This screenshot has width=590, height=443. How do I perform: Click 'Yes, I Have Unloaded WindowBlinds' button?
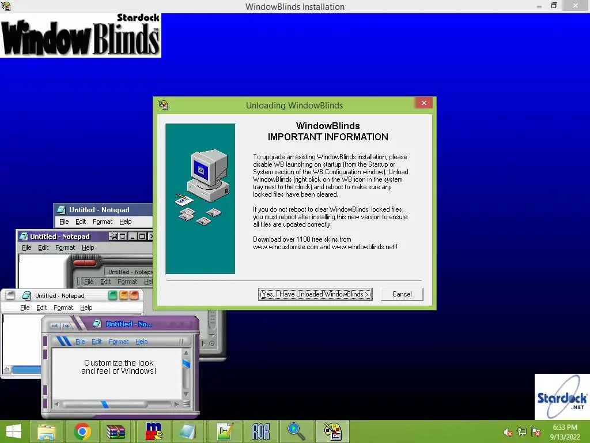(x=315, y=294)
